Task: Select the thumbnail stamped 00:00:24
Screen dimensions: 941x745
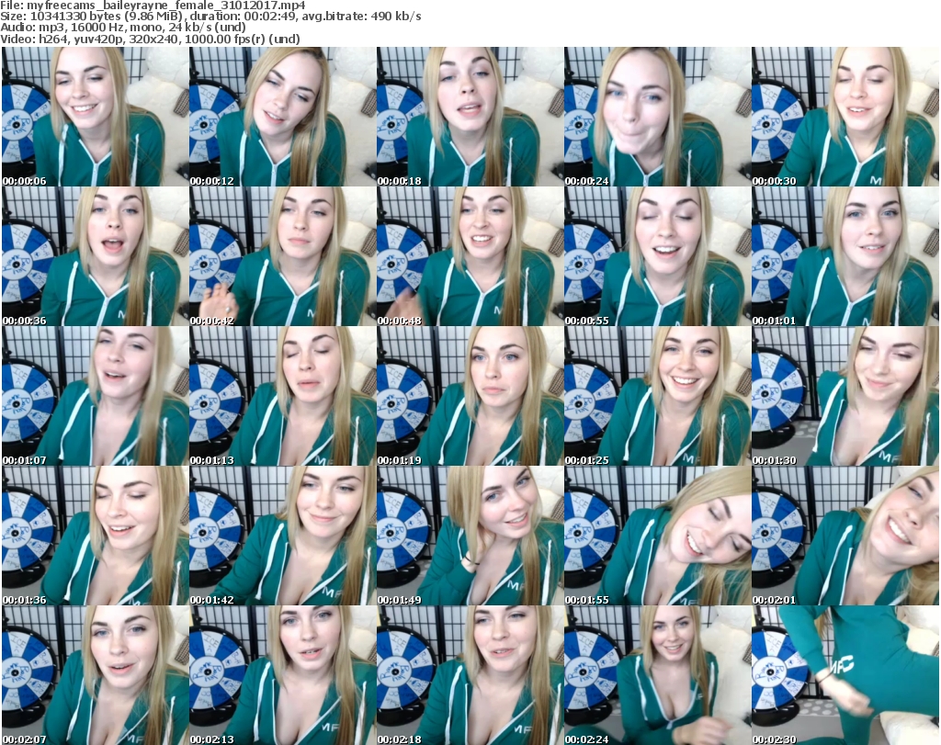Action: tap(657, 117)
